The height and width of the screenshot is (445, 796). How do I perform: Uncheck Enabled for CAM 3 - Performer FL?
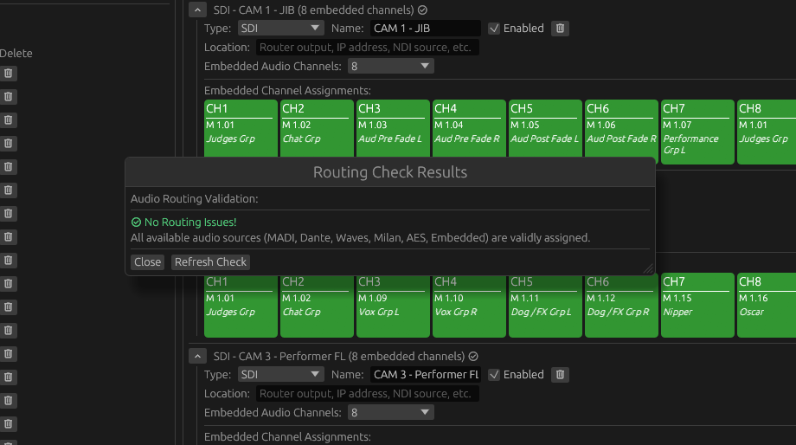(x=494, y=375)
